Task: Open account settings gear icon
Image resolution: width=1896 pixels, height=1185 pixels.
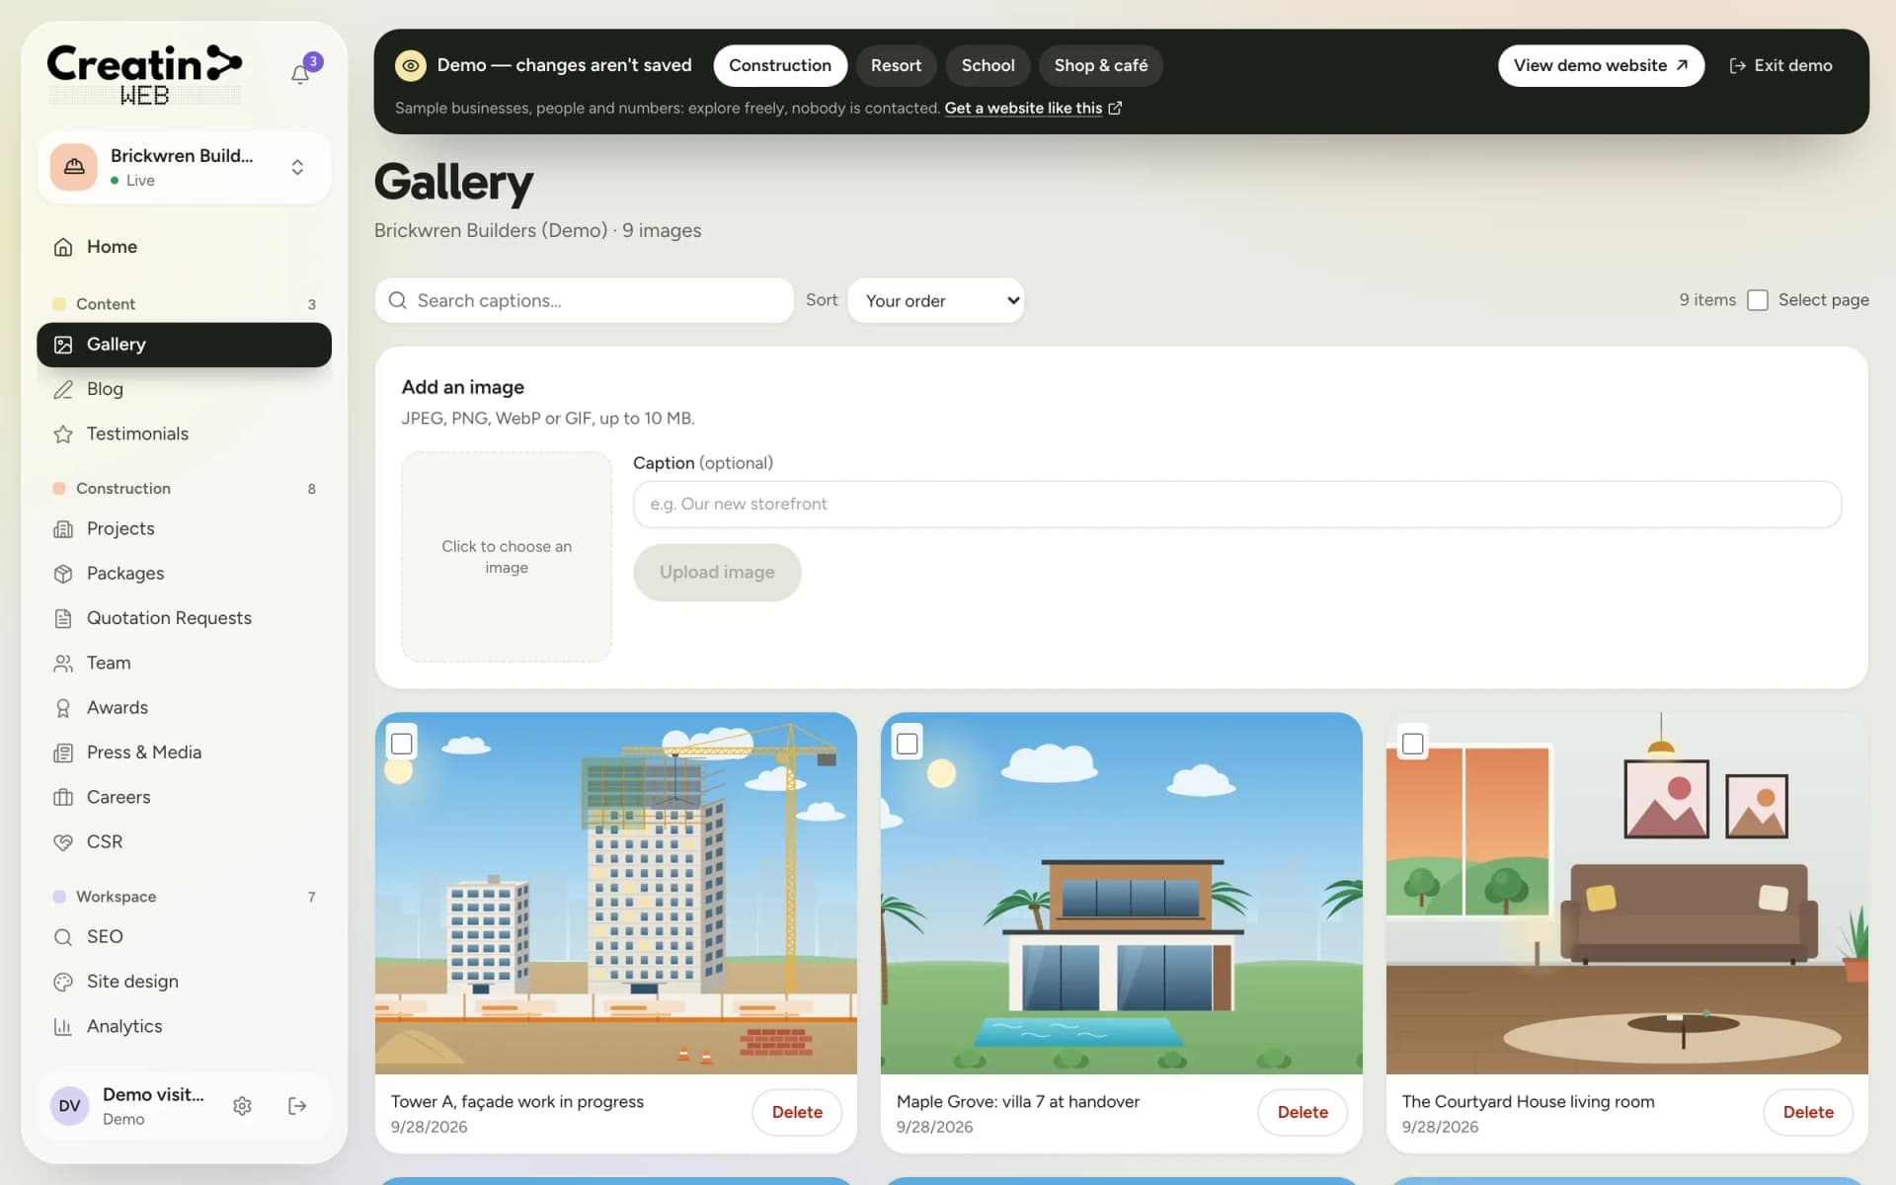Action: coord(242,1106)
